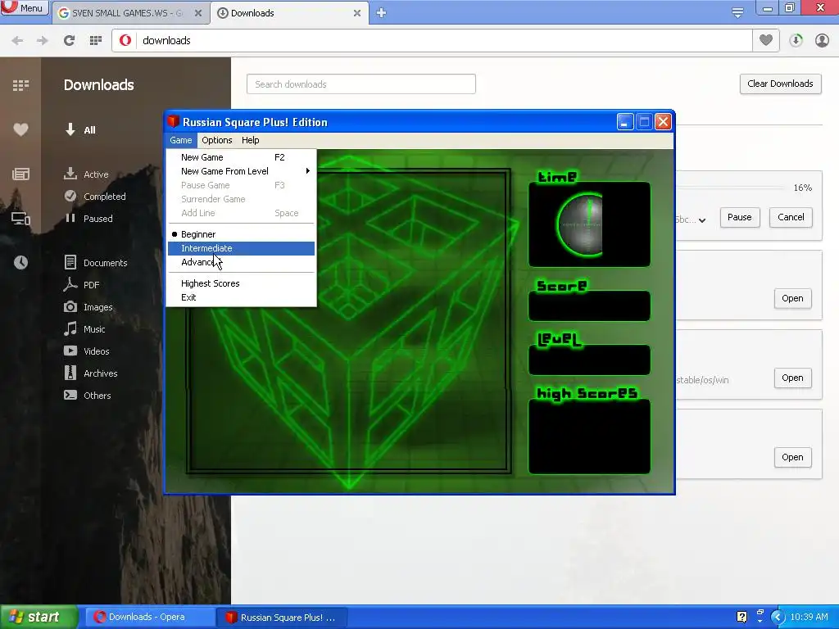Add a new browser tab

(x=381, y=13)
